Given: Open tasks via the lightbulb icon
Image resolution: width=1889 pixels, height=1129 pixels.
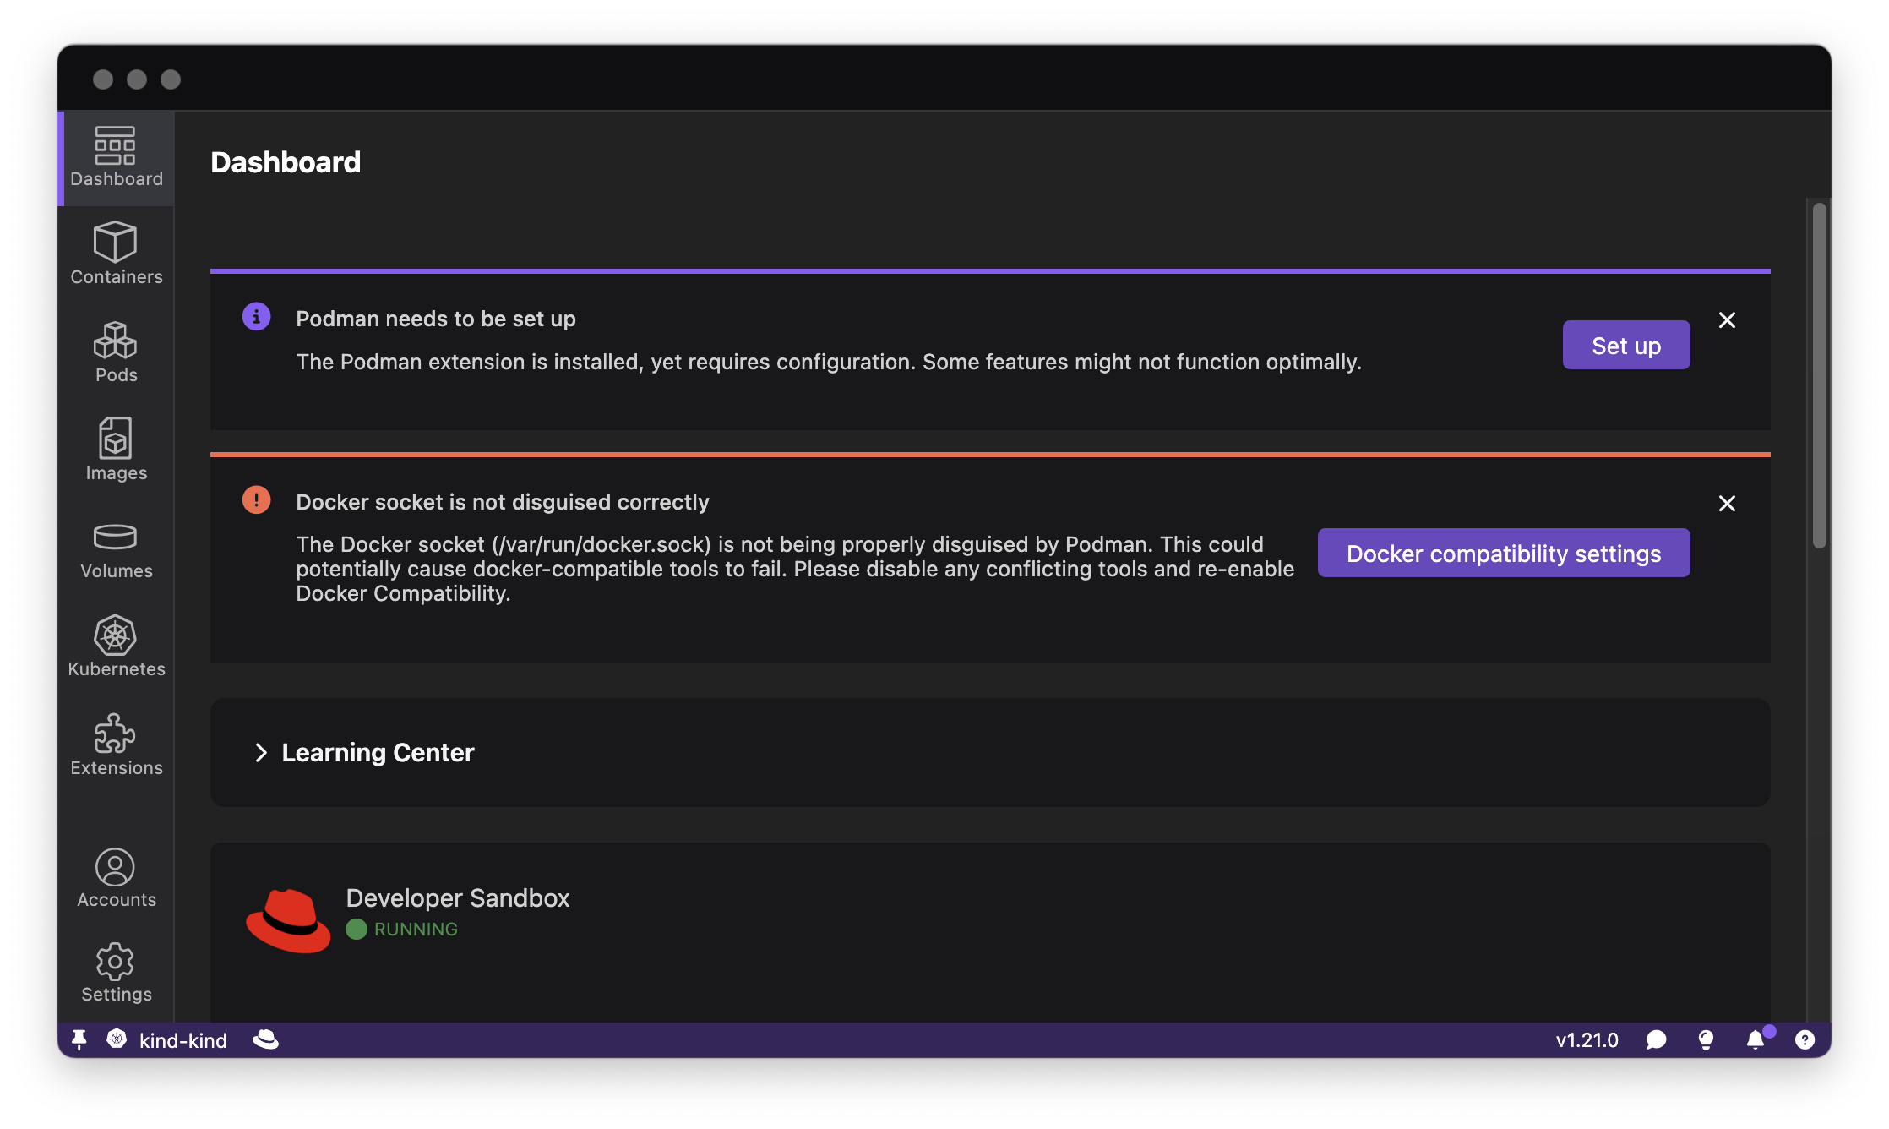Looking at the screenshot, I should coord(1707,1039).
